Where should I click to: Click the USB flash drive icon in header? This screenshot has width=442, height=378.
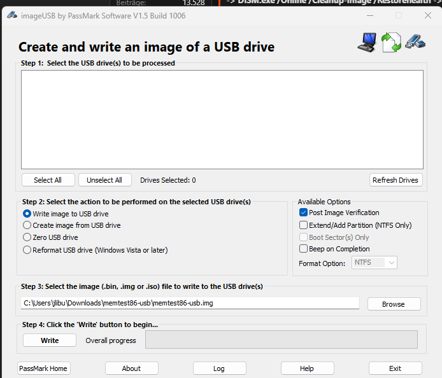(x=415, y=42)
